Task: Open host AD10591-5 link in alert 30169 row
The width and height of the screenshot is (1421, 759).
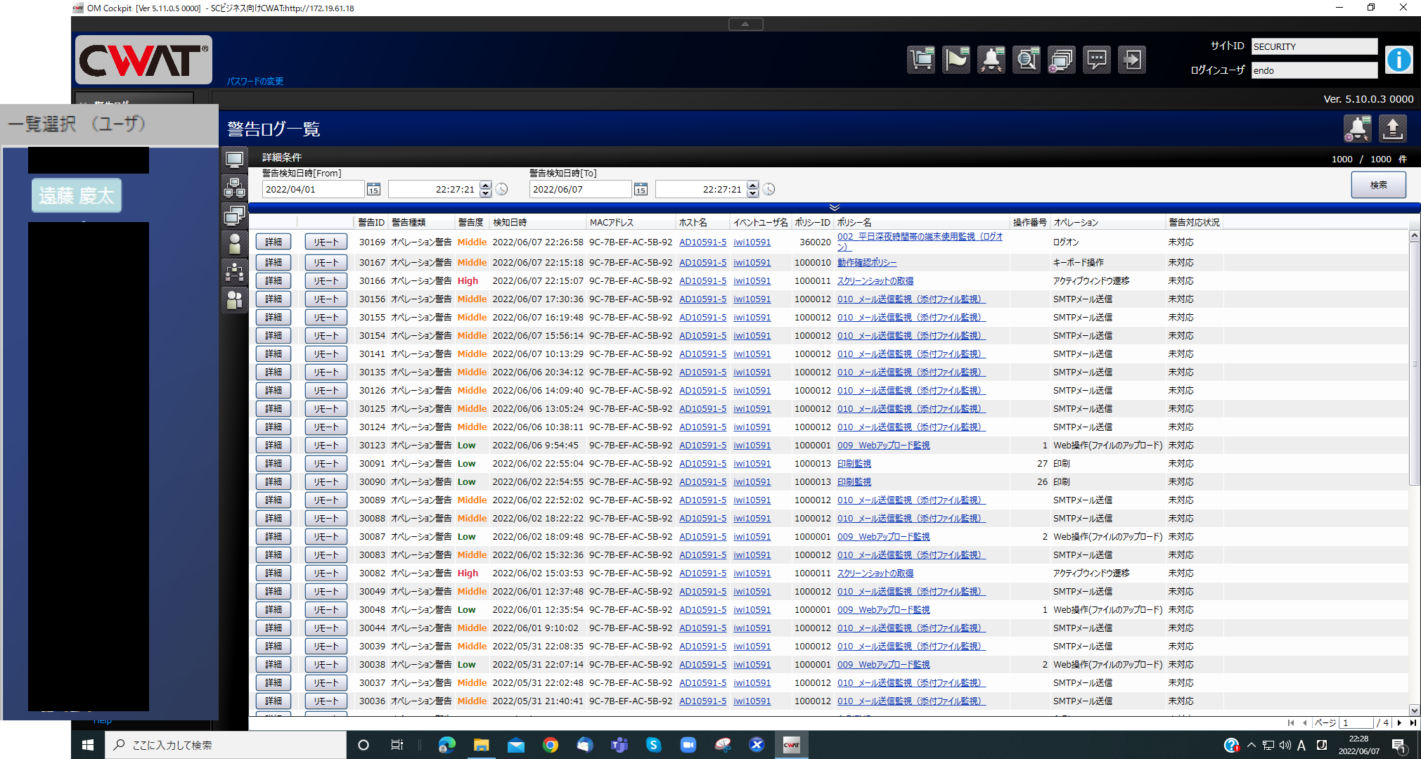Action: (x=702, y=242)
